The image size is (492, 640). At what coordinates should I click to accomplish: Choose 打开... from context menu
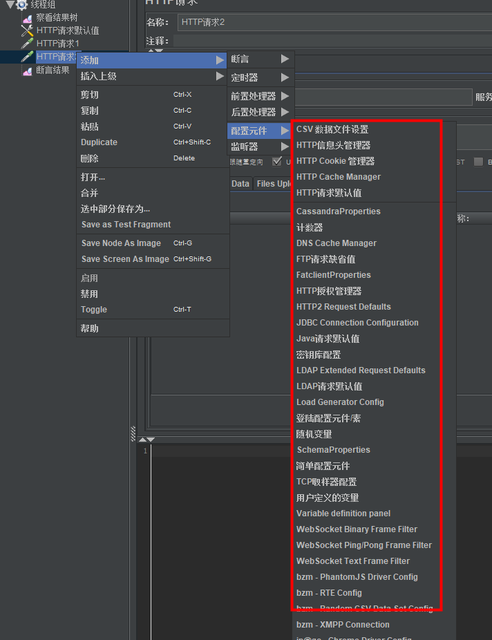pyautogui.click(x=153, y=177)
